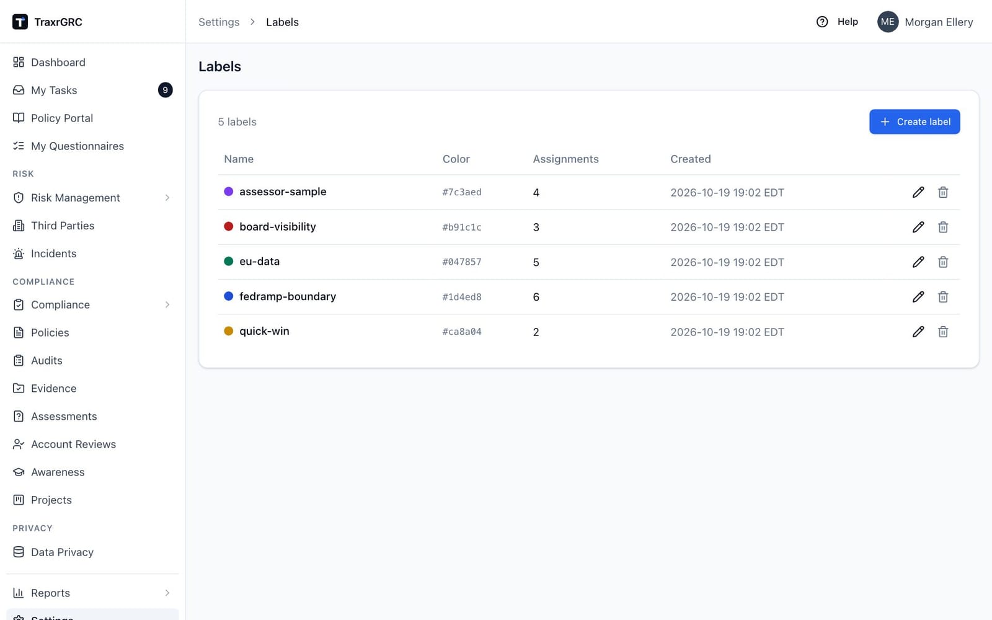Edit the board-visibility label

[x=918, y=227]
